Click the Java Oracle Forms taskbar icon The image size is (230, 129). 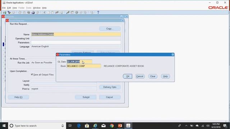click(128, 126)
